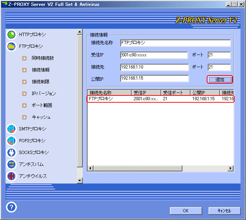Click the sidebar vertical scrollbar thumb

click(x=80, y=101)
